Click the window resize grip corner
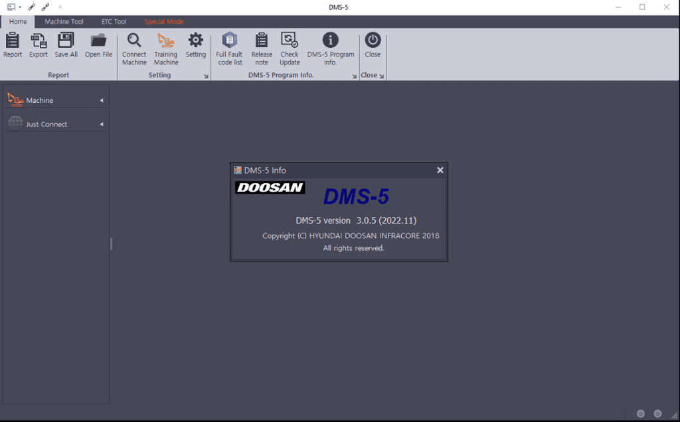Image resolution: width=680 pixels, height=422 pixels. click(x=675, y=415)
